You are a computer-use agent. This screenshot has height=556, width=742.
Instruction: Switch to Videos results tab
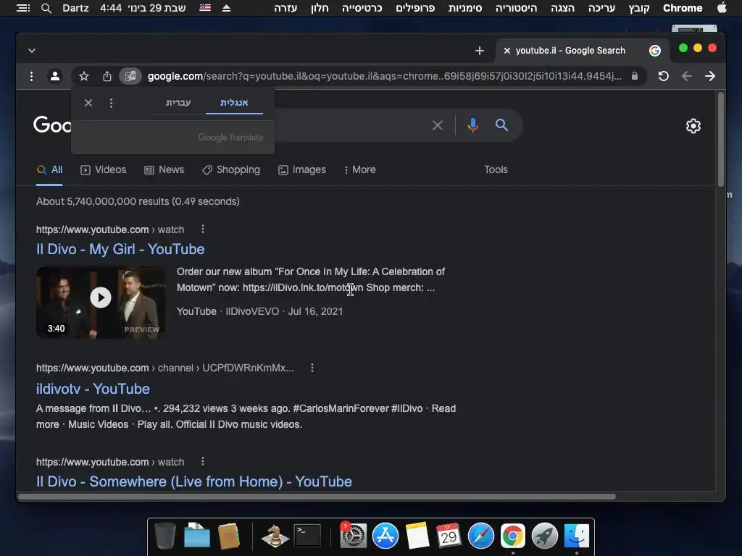point(103,169)
